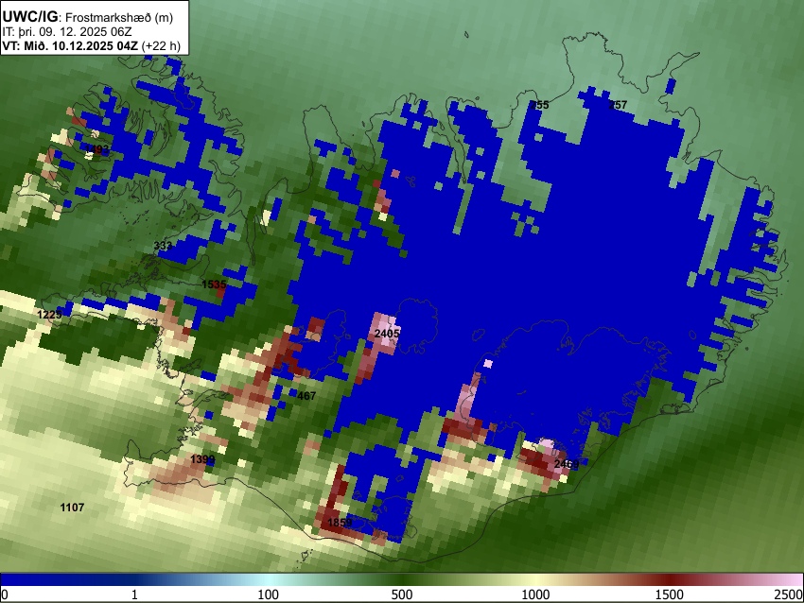Viewport: 804px width, 603px height.
Task: Click the '(+22 h)' forecast offset text
Action: click(x=161, y=46)
